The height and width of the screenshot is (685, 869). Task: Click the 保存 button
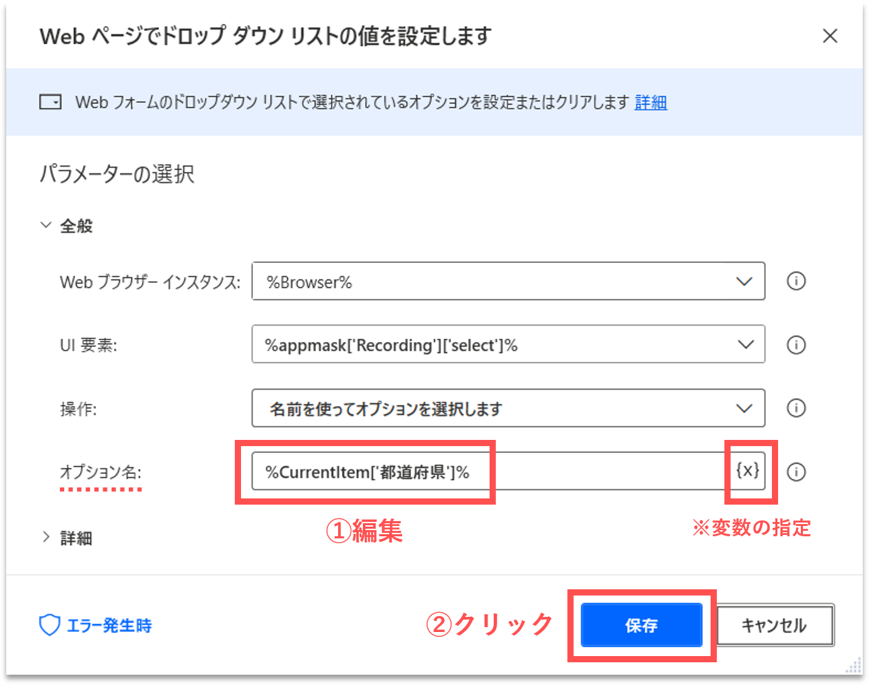(641, 625)
